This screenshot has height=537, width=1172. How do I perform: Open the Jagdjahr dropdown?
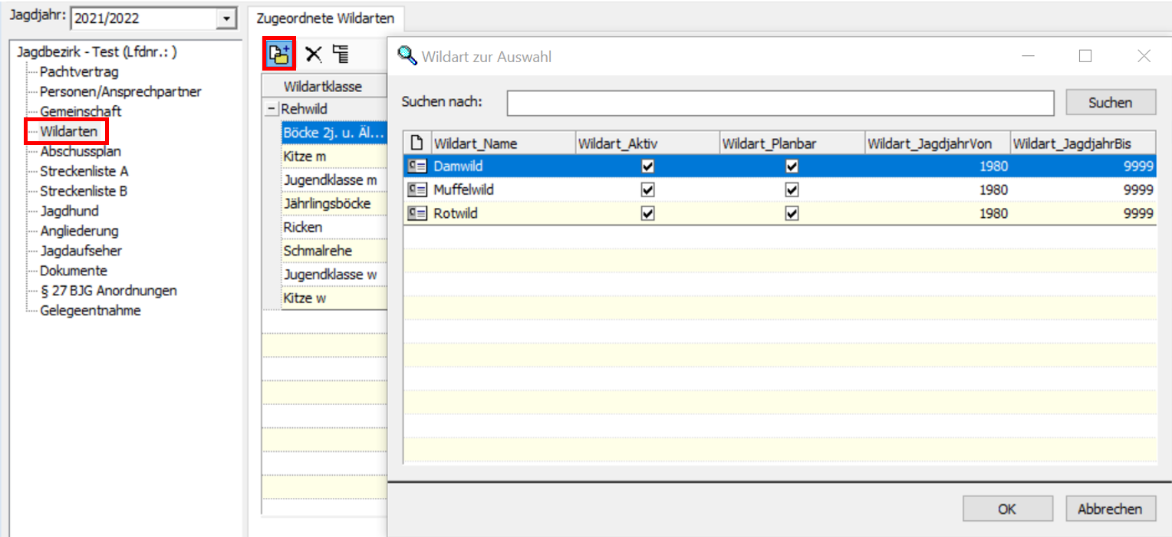click(226, 18)
